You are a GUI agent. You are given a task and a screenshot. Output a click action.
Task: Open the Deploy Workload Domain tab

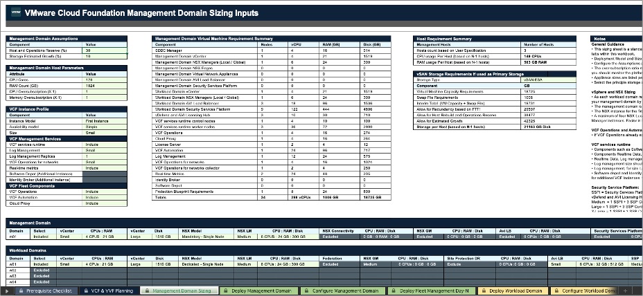513,290
